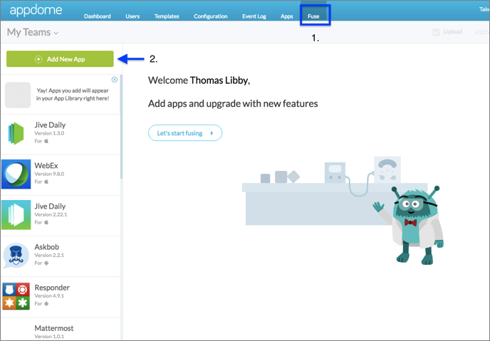490x341 pixels.
Task: Click the Upload button
Action: tap(447, 32)
